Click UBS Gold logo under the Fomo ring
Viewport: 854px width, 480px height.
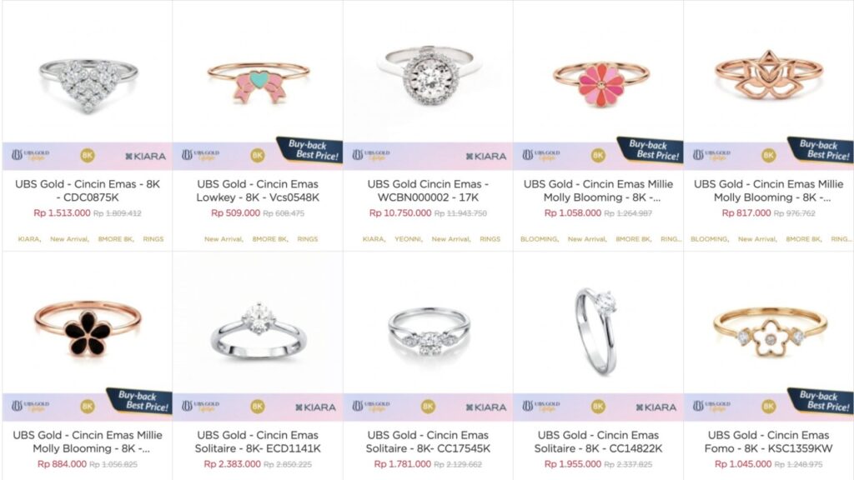tap(711, 406)
